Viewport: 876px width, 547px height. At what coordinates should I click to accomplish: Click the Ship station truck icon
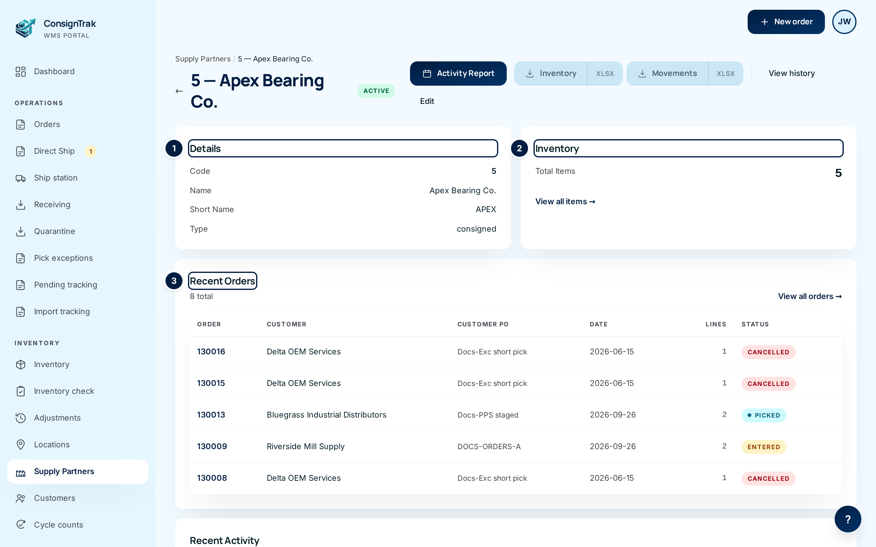pyautogui.click(x=21, y=178)
